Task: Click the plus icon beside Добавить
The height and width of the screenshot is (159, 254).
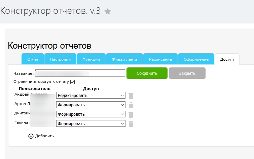Action: tap(31, 136)
